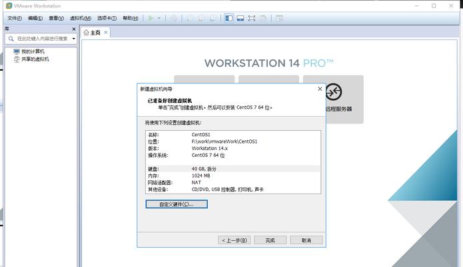This screenshot has width=463, height=267.
Task: Click the 已准备好创建虚拟机 heading
Action: pyautogui.click(x=169, y=101)
